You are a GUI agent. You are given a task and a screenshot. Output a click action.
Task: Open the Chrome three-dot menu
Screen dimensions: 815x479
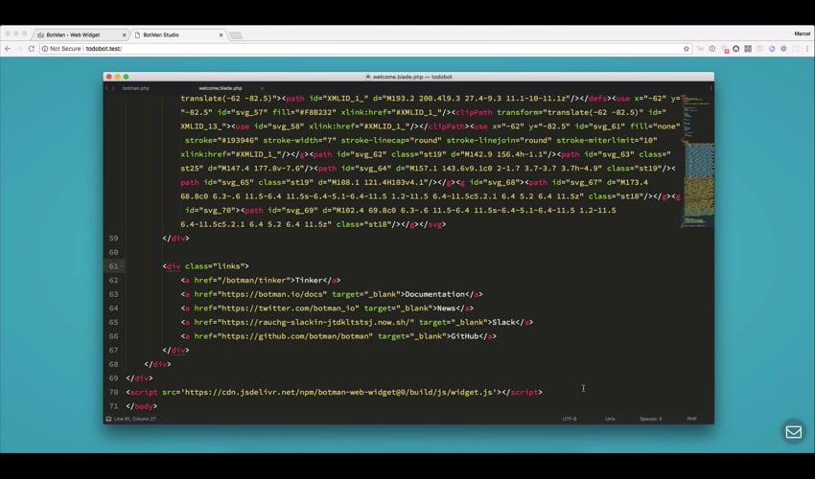[x=807, y=49]
